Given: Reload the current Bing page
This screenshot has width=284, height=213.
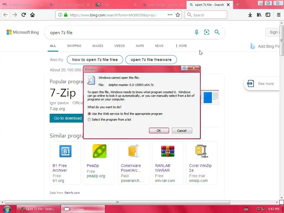Looking at the screenshot, I should [x=24, y=15].
